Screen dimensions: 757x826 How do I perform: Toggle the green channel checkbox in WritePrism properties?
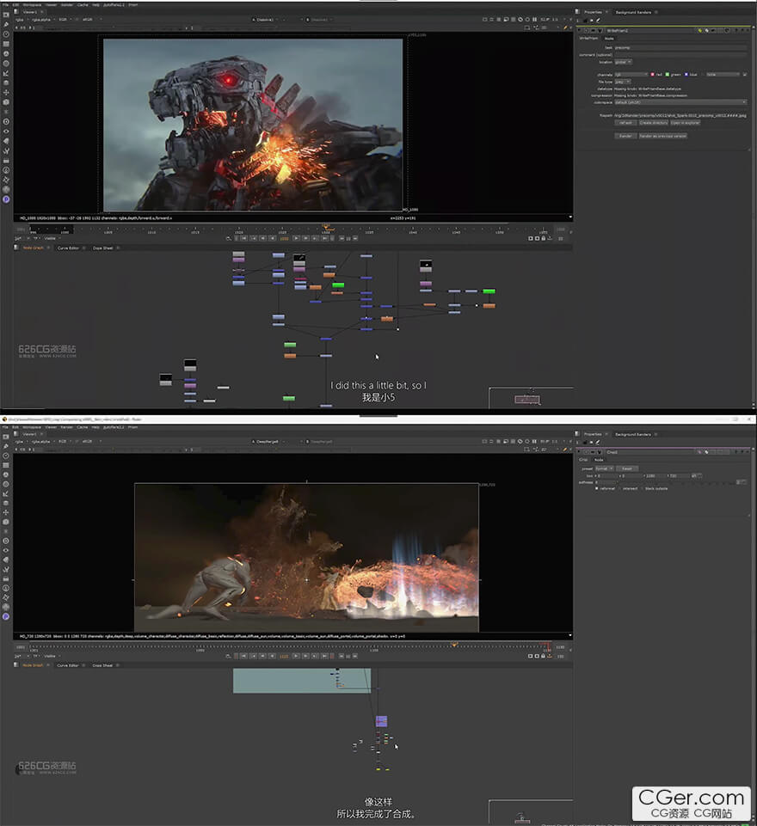tap(667, 75)
